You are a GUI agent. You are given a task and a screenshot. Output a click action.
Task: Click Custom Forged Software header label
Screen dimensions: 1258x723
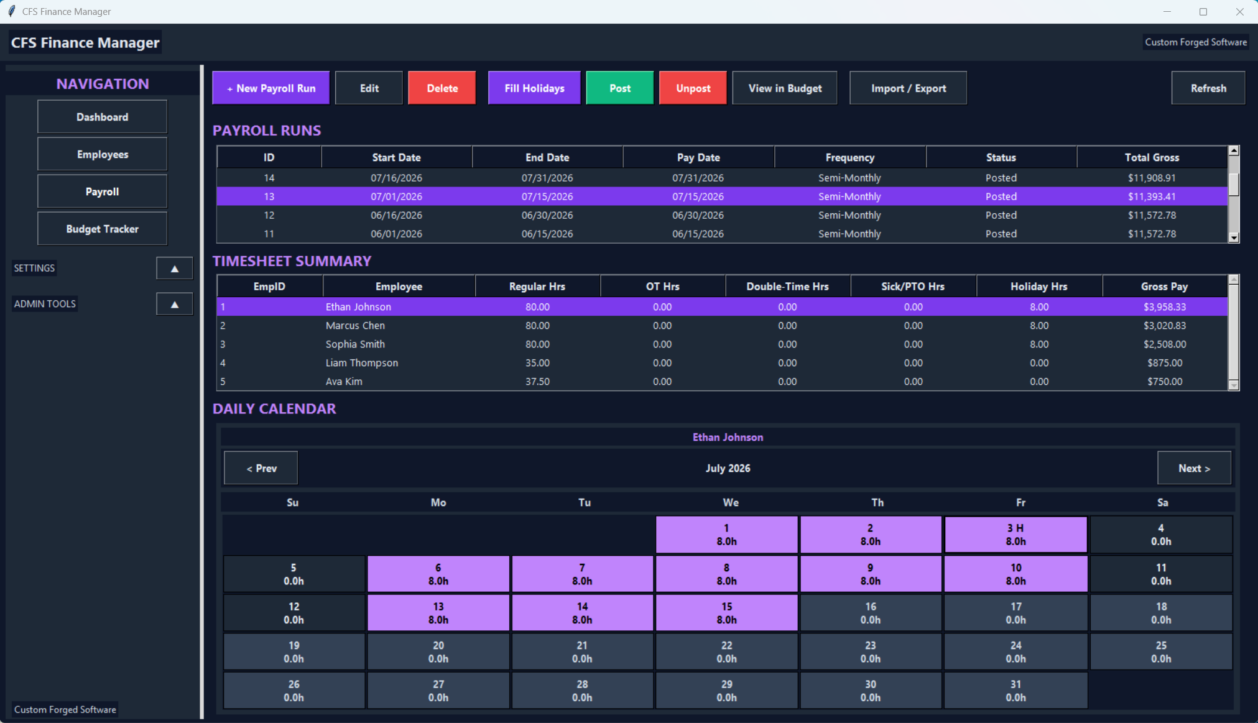(1196, 42)
